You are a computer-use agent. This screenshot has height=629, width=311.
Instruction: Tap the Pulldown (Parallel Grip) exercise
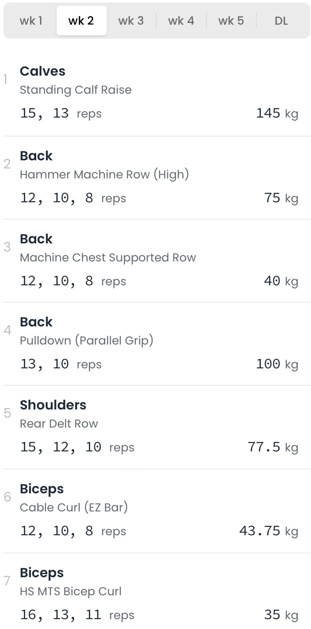(86, 341)
